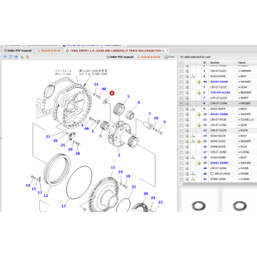Click callout number 3 in the diagram

click(119, 155)
